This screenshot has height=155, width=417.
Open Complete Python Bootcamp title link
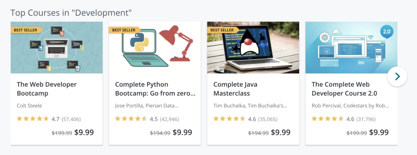pos(155,89)
